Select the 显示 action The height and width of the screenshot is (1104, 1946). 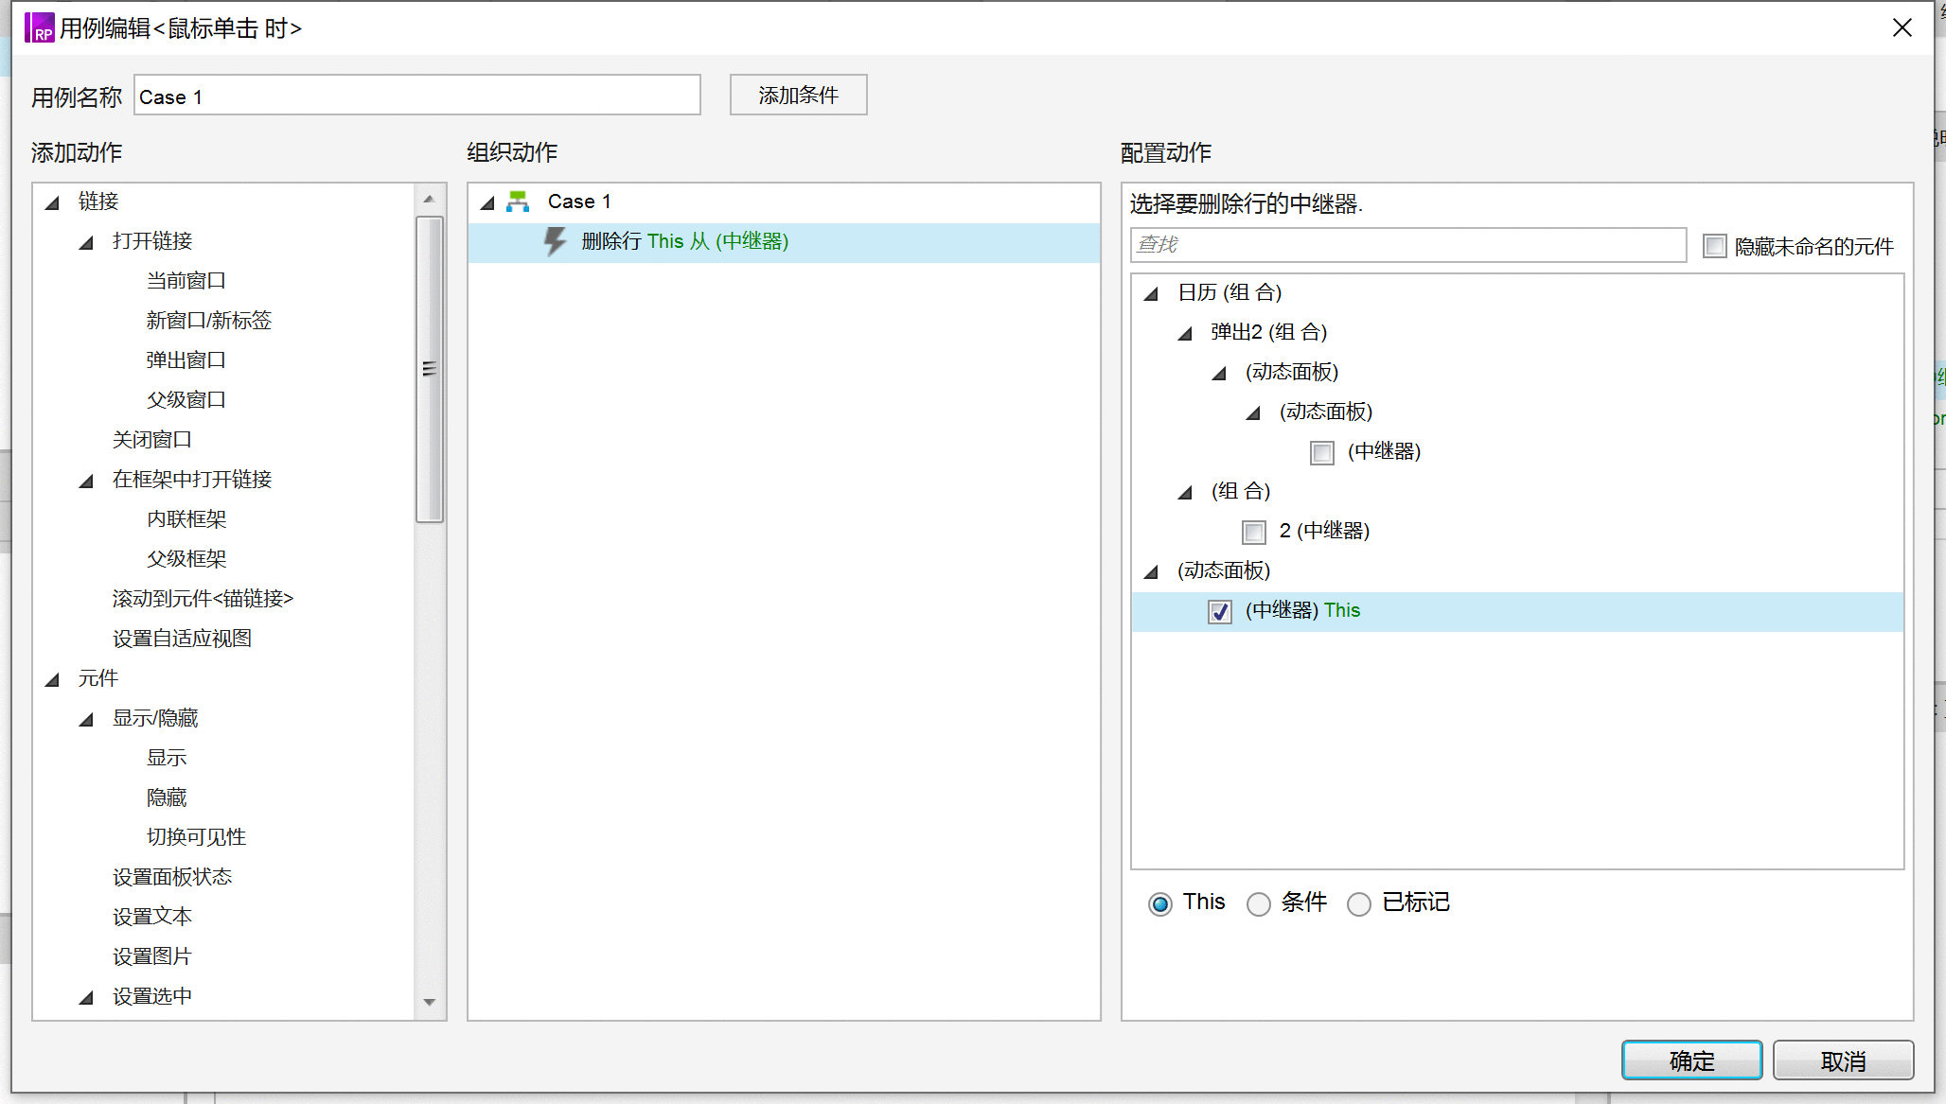(x=167, y=758)
